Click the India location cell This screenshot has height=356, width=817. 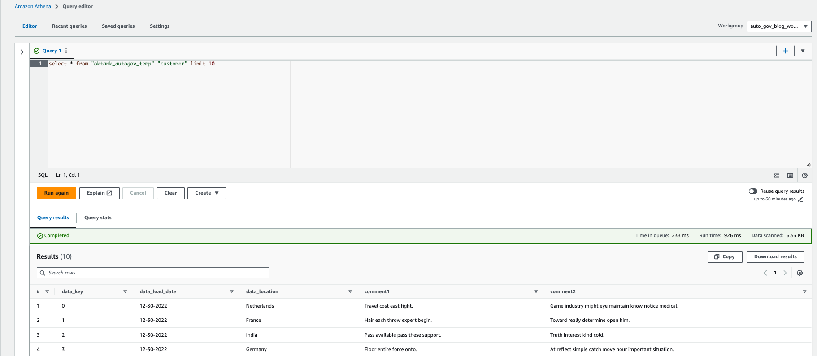[252, 335]
